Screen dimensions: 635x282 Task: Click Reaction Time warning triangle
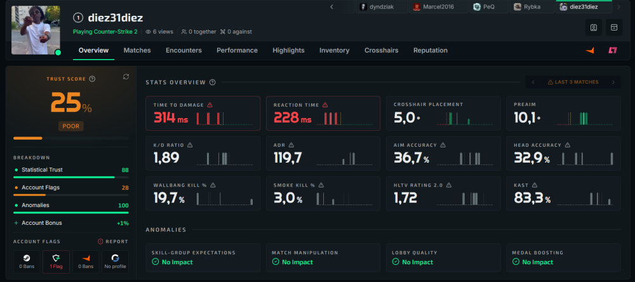pos(326,105)
